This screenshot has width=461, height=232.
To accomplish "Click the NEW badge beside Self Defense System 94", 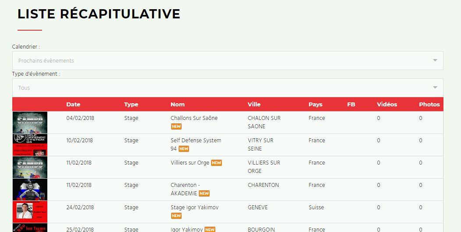I will (x=184, y=149).
